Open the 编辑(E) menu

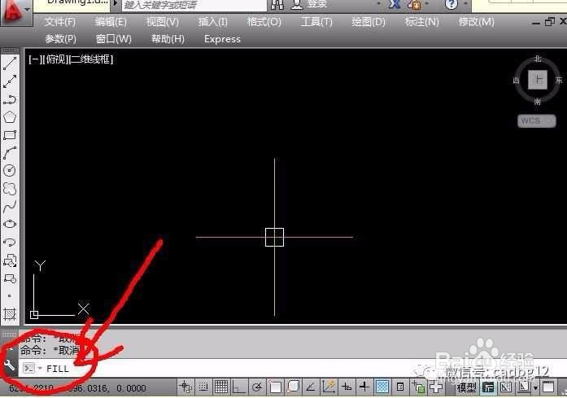[x=111, y=22]
